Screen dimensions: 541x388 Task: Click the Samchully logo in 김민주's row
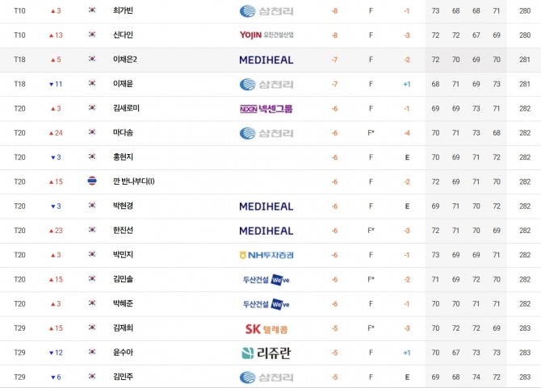click(266, 377)
